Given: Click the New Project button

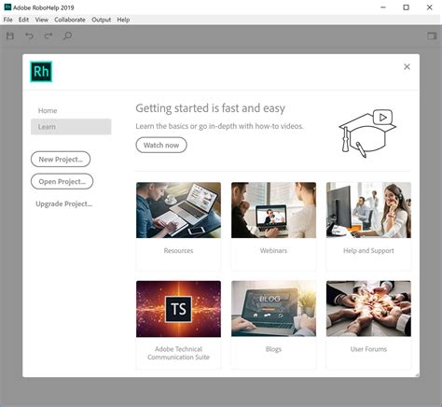Looking at the screenshot, I should pyautogui.click(x=61, y=160).
